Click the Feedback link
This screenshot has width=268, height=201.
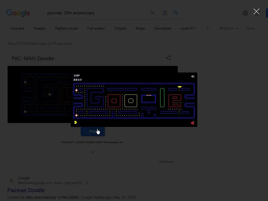point(166,161)
